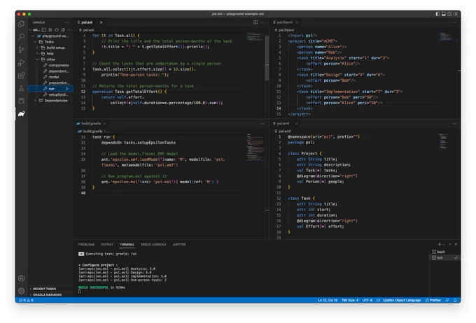Viewport: 476px width, 323px height.
Task: Select the components task in Gradle tree
Action: (59, 65)
